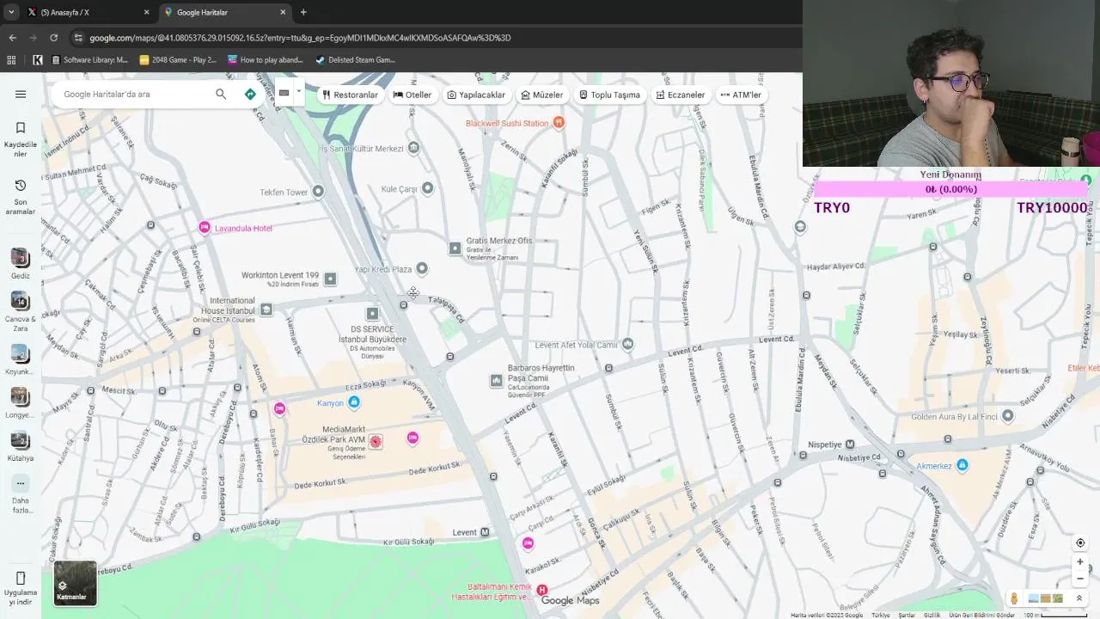Open Son aramalar recent searches
This screenshot has height=619, width=1100.
21,196
